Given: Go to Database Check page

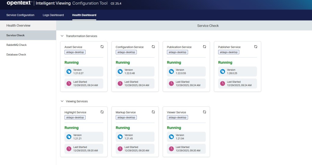Looking at the screenshot, I should coord(16,55).
